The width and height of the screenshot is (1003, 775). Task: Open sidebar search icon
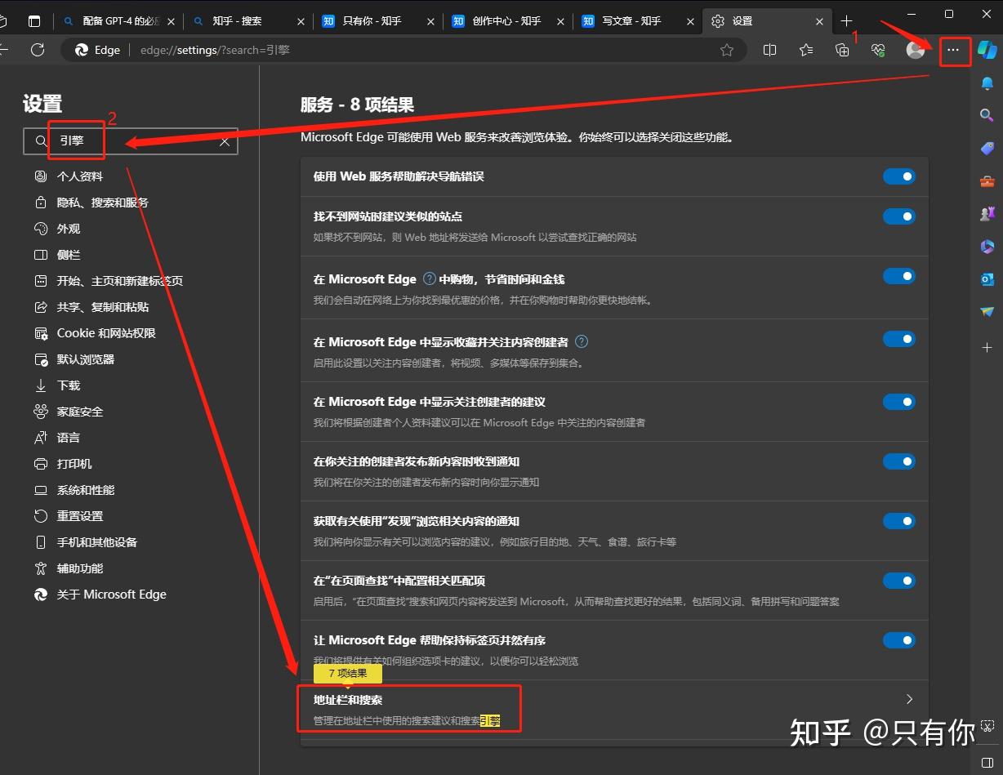point(987,116)
